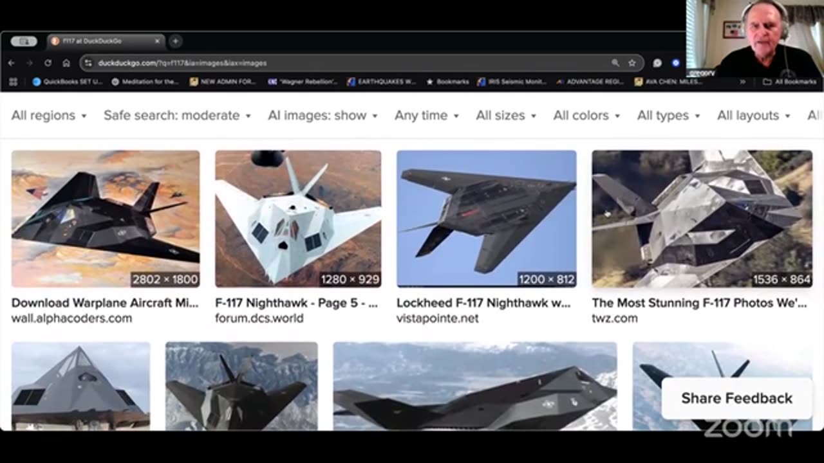Click the 1536 × 864 size label

(782, 279)
